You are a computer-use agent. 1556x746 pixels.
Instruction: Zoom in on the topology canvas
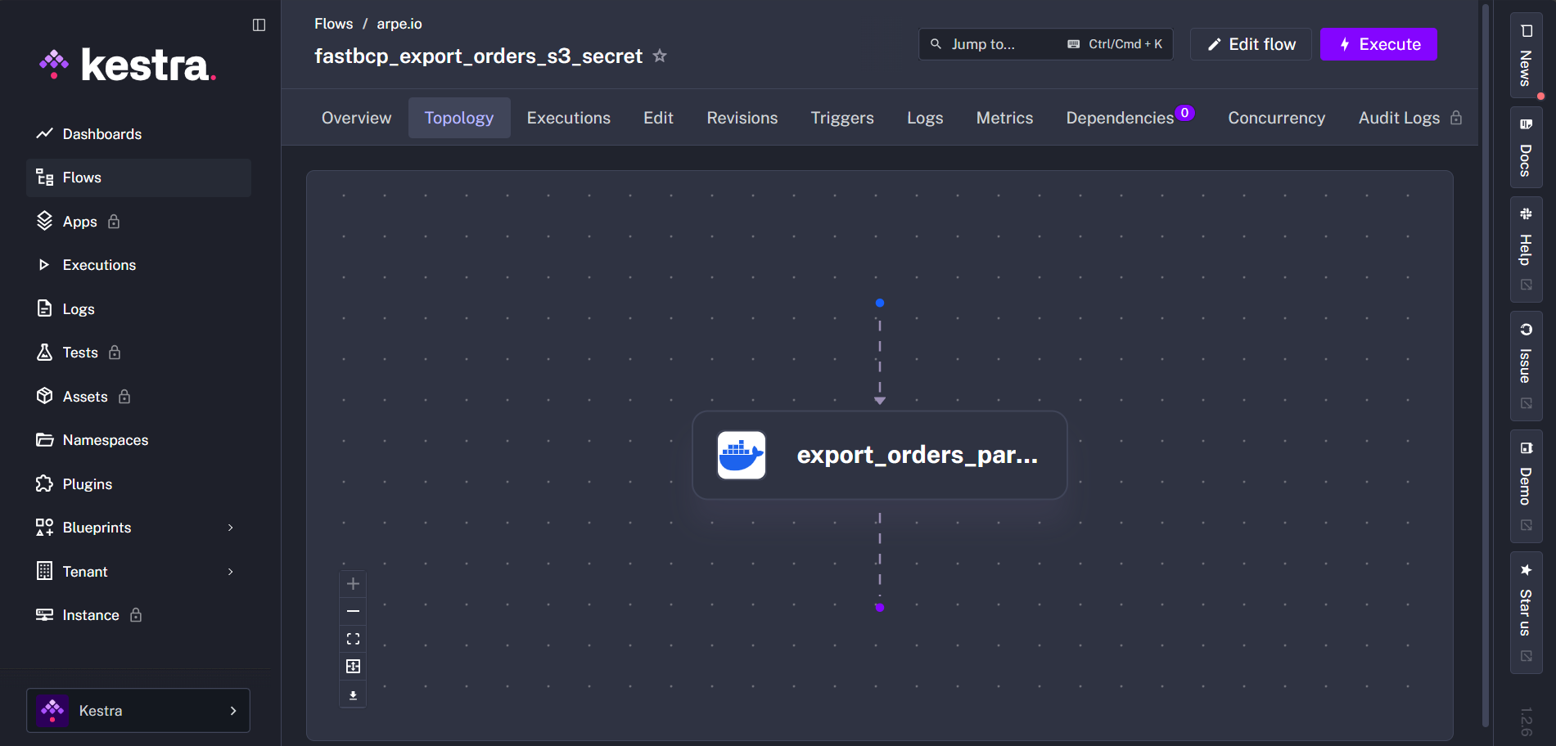click(353, 583)
